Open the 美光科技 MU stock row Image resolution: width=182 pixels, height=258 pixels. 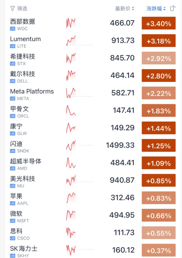pos(91,180)
